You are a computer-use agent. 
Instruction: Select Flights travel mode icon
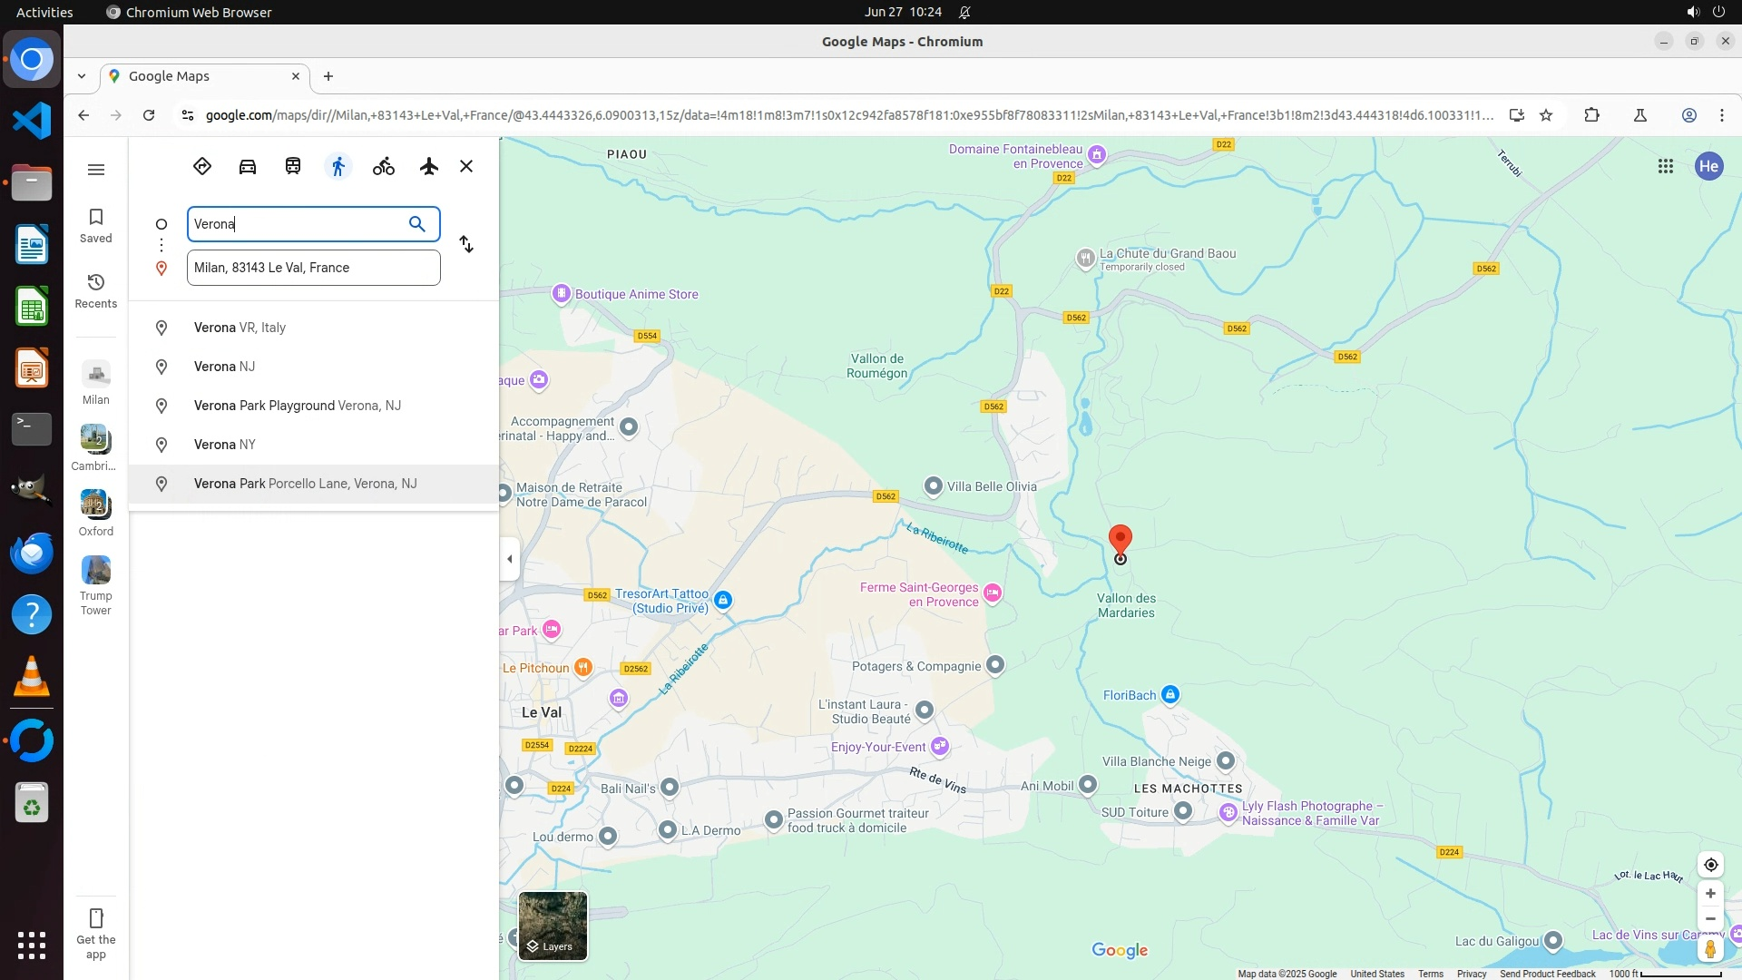[x=429, y=166]
